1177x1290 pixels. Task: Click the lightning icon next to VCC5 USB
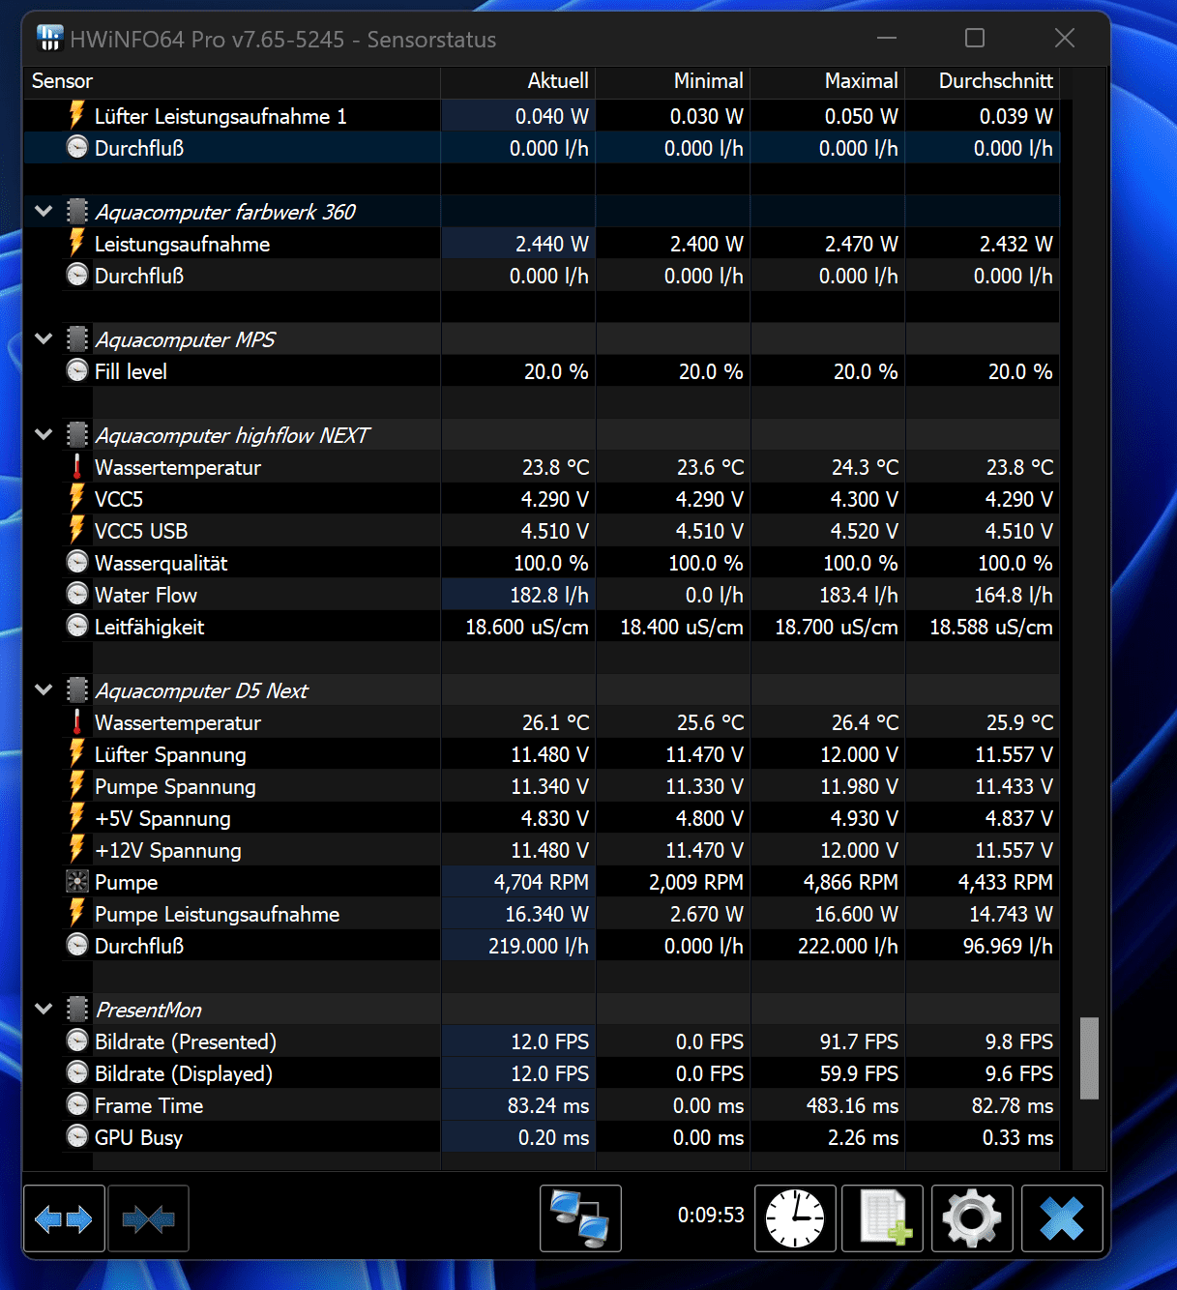(x=77, y=530)
